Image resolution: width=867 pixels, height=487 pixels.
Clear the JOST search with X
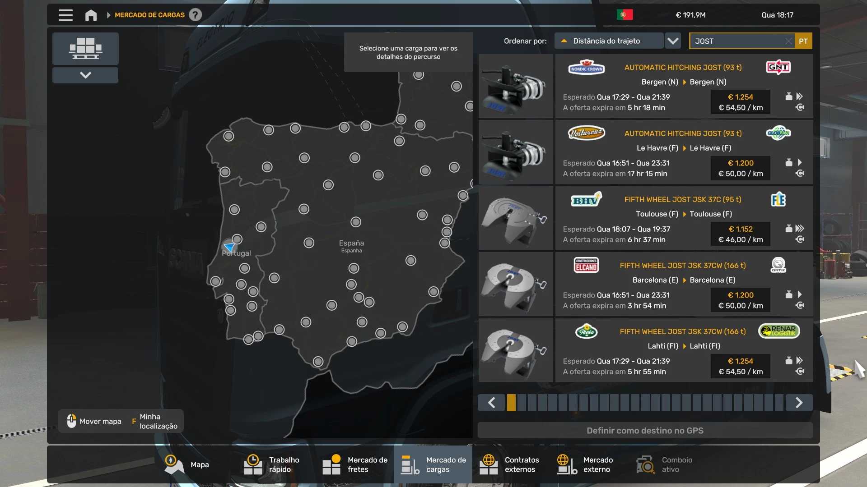tap(788, 41)
